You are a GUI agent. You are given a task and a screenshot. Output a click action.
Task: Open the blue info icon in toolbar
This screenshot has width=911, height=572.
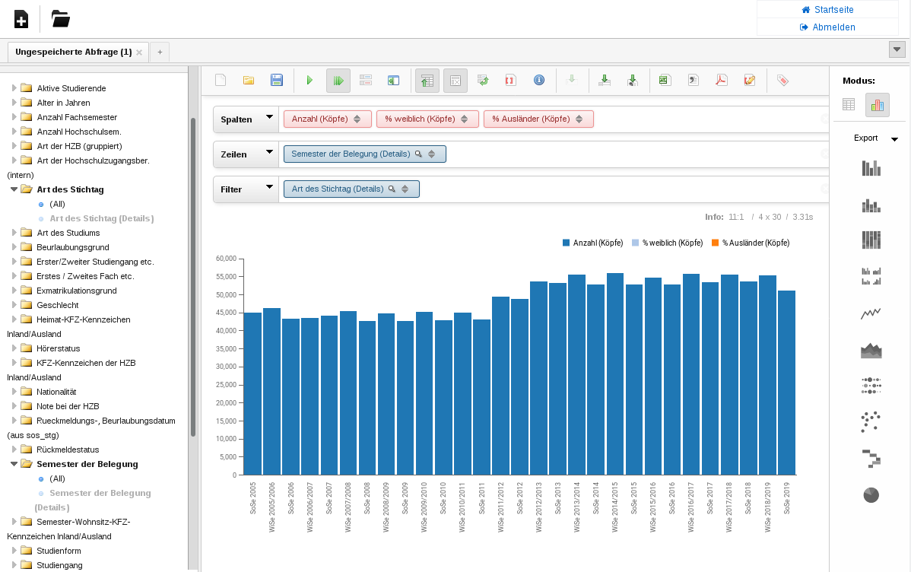pyautogui.click(x=539, y=81)
